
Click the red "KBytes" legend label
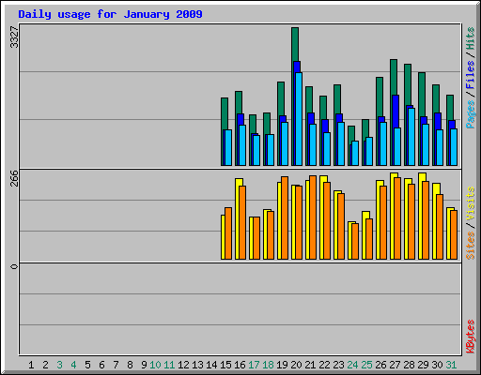[470, 337]
